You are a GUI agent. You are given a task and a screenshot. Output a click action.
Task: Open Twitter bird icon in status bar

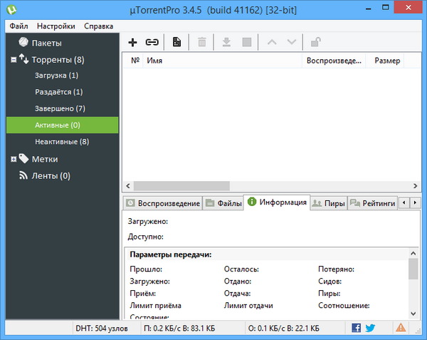click(370, 328)
